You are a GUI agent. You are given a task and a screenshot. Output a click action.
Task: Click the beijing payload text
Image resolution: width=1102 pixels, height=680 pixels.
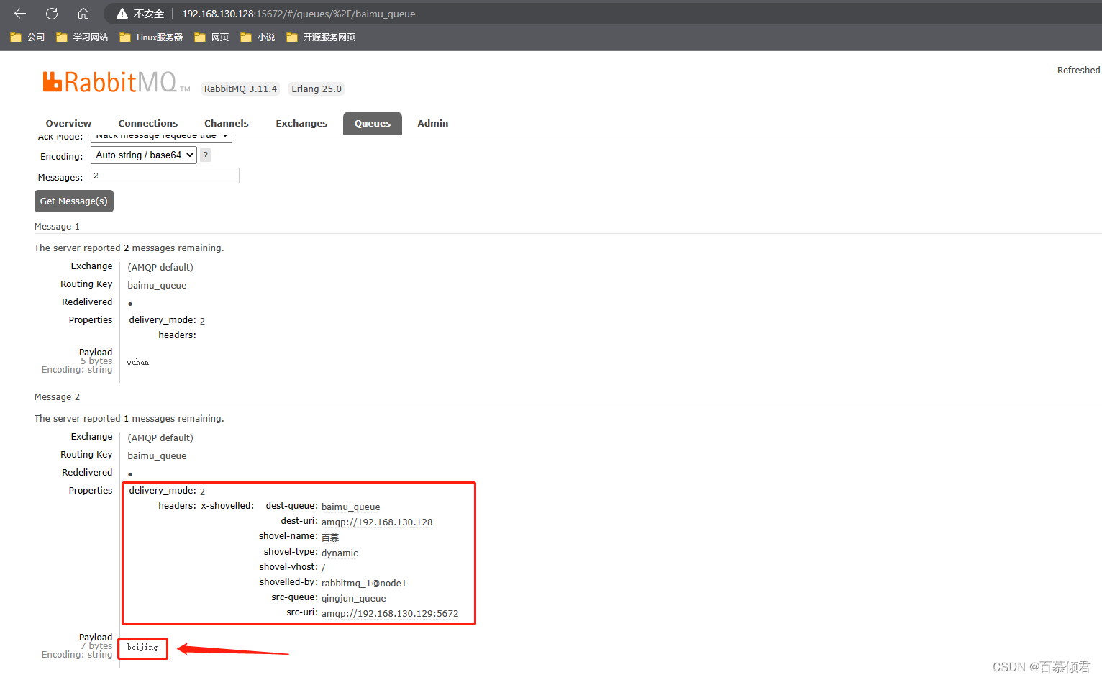click(x=142, y=648)
